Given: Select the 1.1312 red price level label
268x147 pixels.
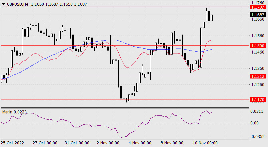Looking at the screenshot, I should [x=258, y=76].
